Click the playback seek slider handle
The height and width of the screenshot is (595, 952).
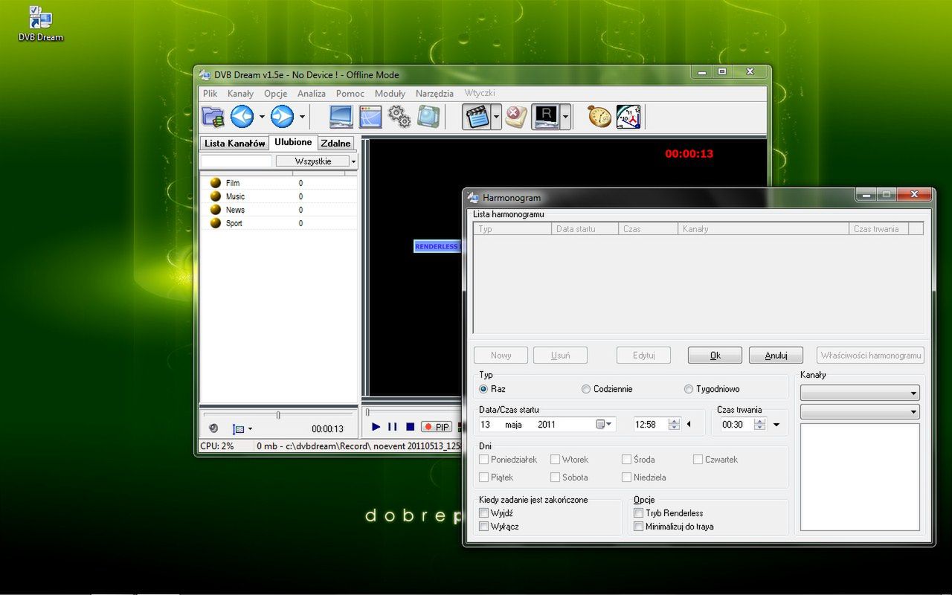click(x=367, y=411)
